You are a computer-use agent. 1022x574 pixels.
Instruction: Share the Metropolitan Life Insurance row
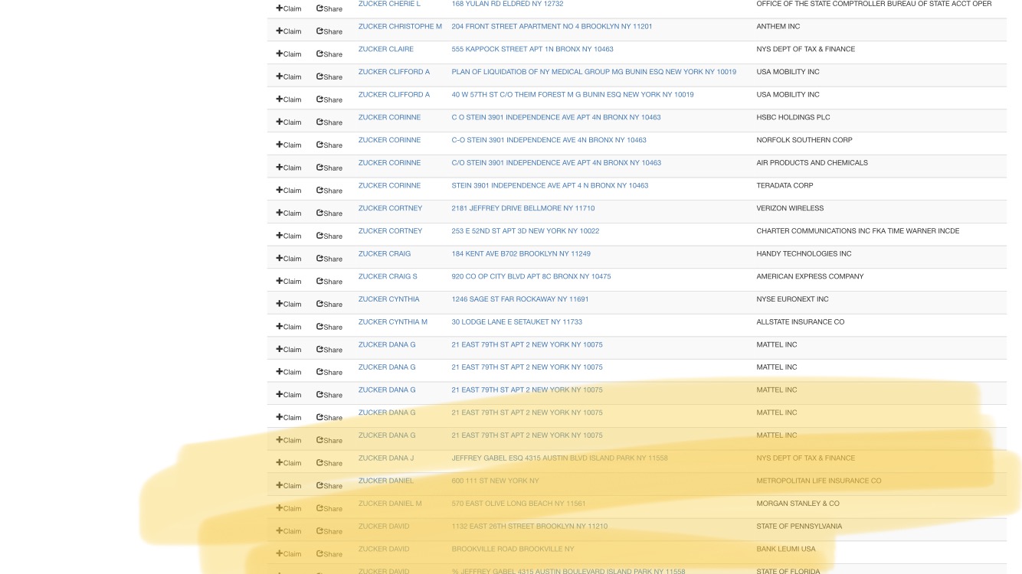coord(329,486)
